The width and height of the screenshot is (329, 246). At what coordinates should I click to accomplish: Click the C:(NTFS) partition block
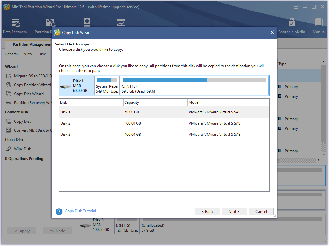194,86
